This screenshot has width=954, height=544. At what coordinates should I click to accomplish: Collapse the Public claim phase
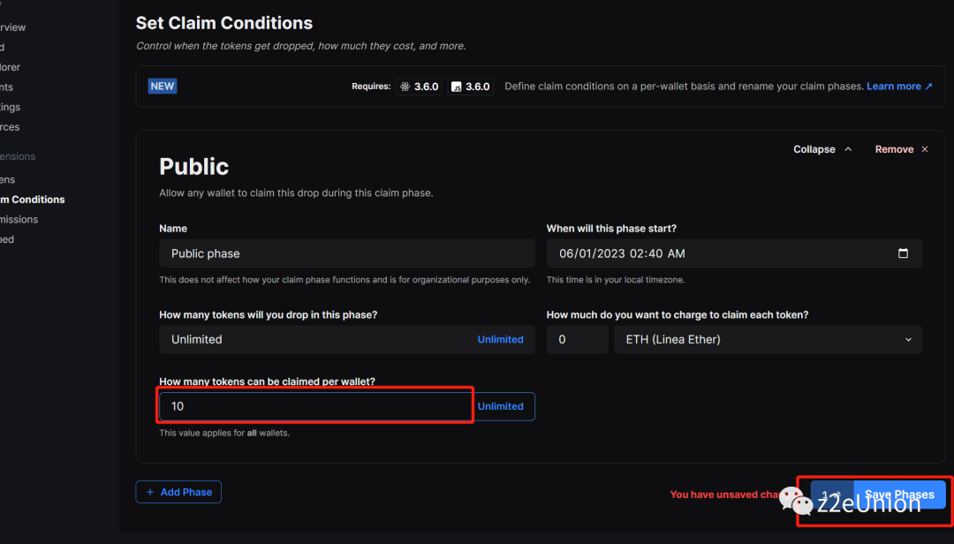pos(822,149)
